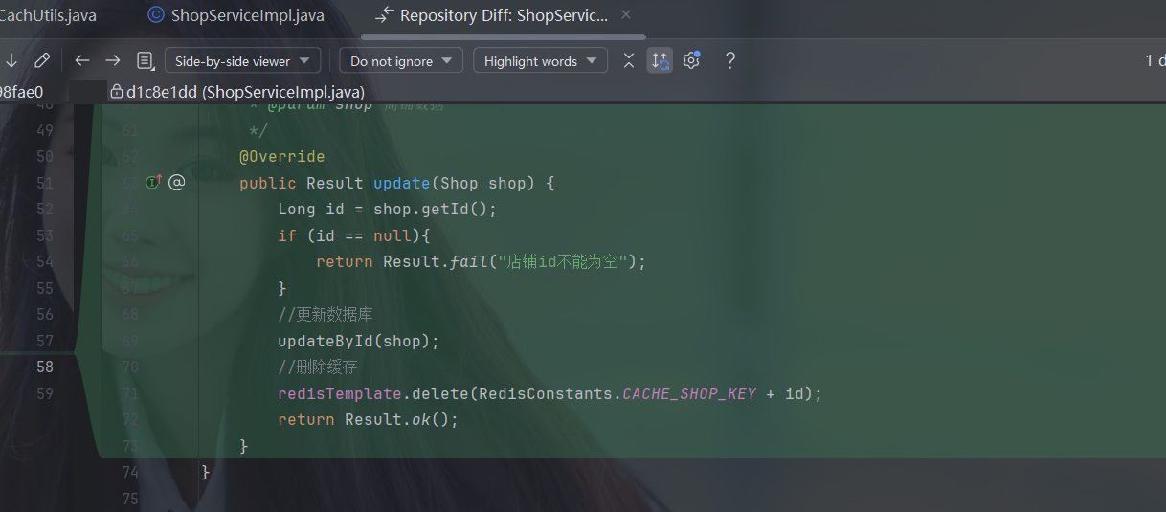Screen dimensions: 1166x512
Task: Open diff help question mark
Action: click(x=729, y=60)
